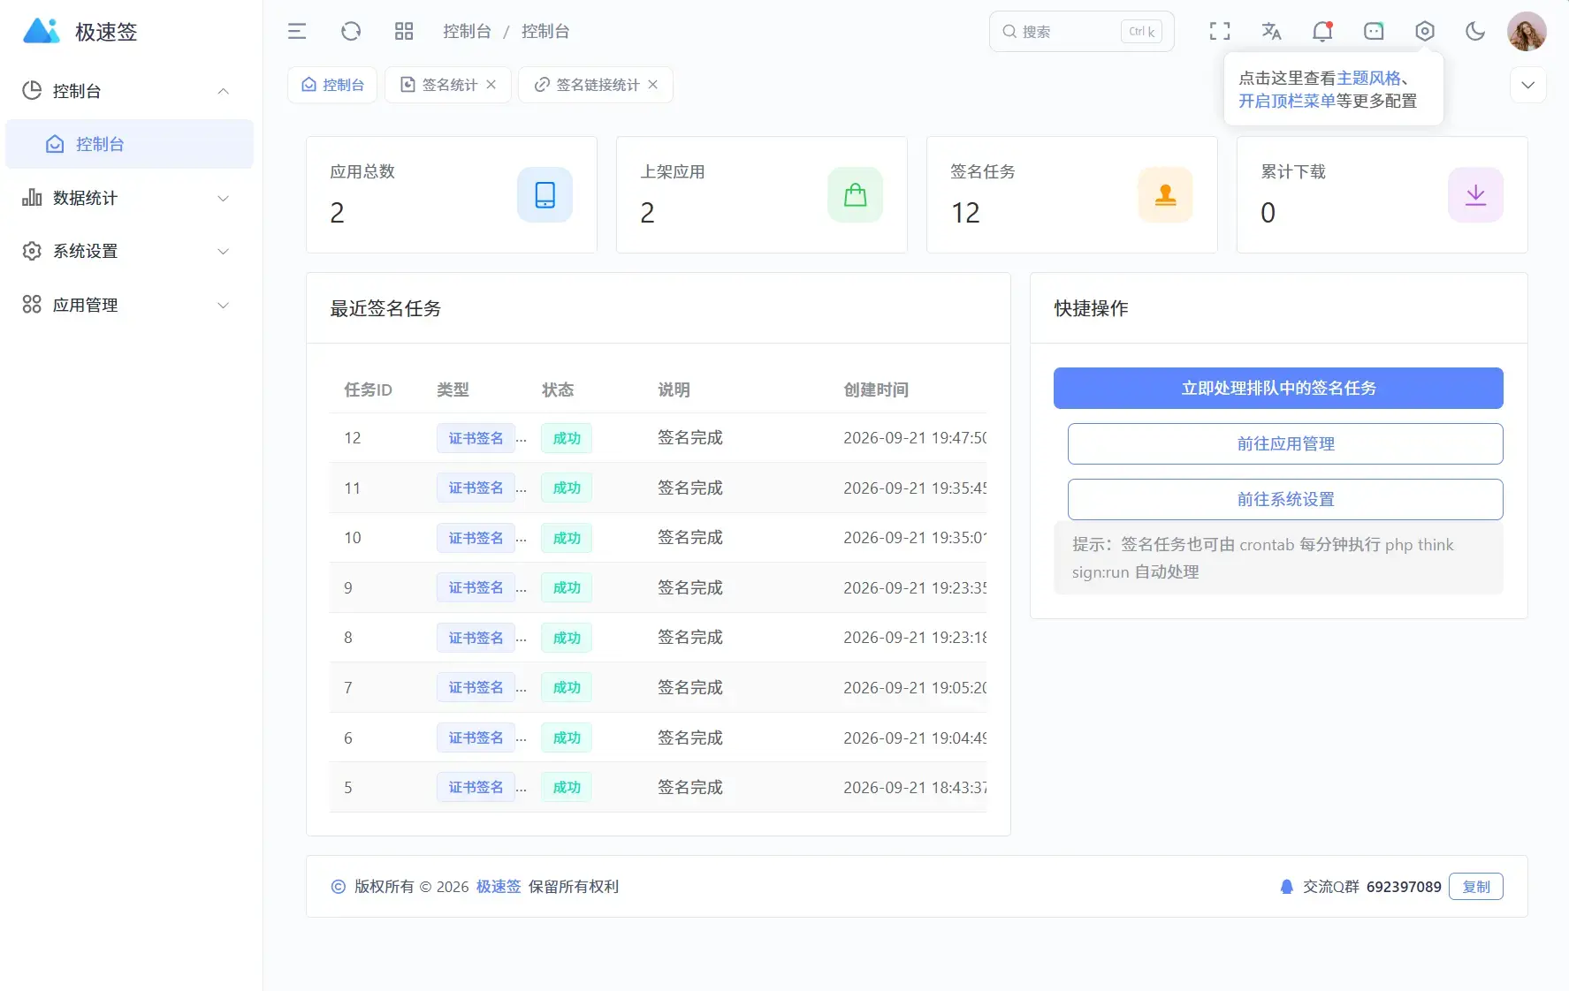Collapse the sidebar with the hamburger icon
The image size is (1569, 991).
297,32
